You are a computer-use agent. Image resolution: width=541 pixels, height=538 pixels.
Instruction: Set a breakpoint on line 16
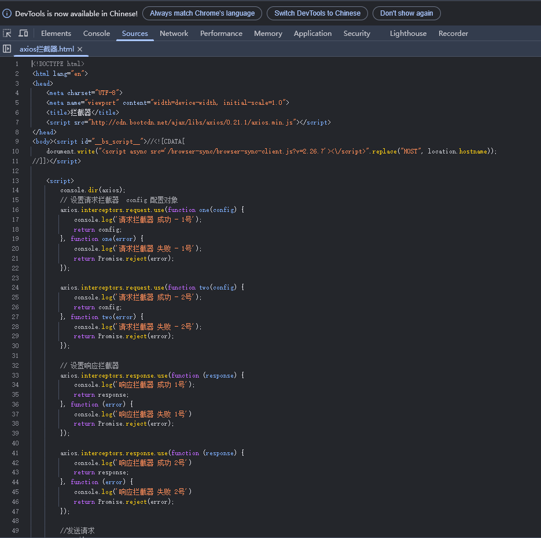[x=16, y=210]
